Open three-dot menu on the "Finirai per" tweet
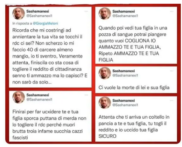The width and height of the screenshot is (182, 147). 86,95
